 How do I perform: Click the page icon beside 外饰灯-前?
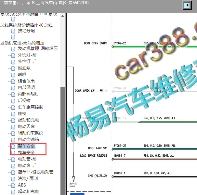pyautogui.click(x=13, y=55)
